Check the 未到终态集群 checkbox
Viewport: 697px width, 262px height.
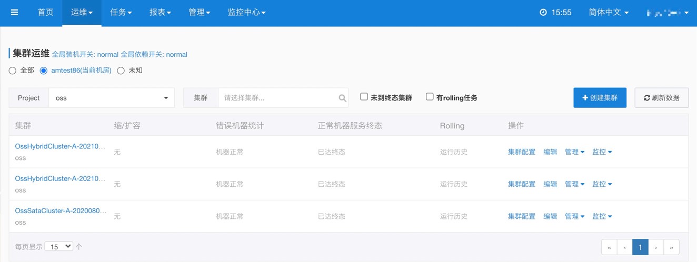tap(364, 97)
